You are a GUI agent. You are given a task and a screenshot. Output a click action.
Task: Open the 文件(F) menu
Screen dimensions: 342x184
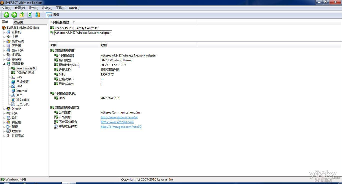pos(7,8)
